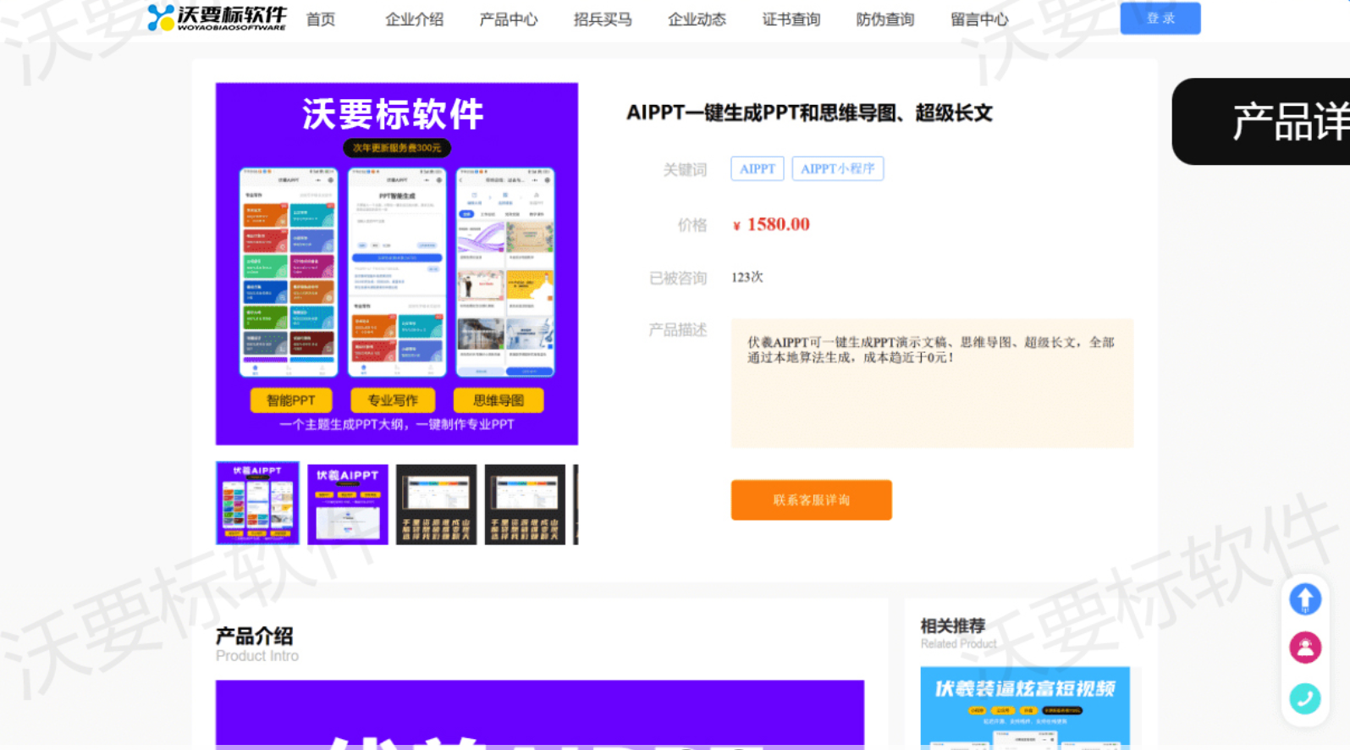Click the teal phone contact icon
The image size is (1350, 750).
(x=1304, y=698)
